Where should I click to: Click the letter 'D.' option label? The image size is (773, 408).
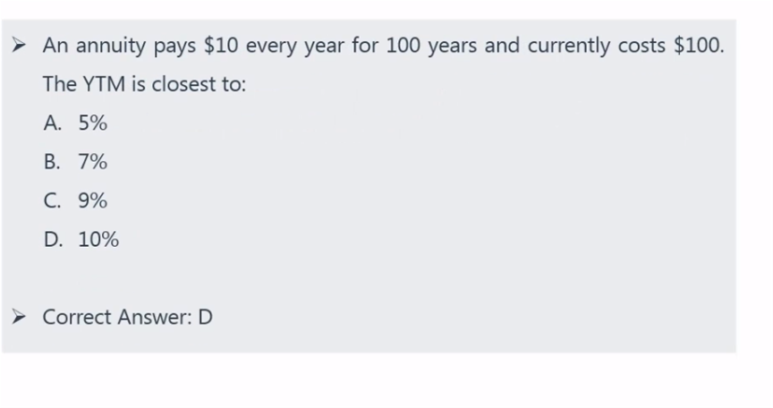pyautogui.click(x=54, y=240)
